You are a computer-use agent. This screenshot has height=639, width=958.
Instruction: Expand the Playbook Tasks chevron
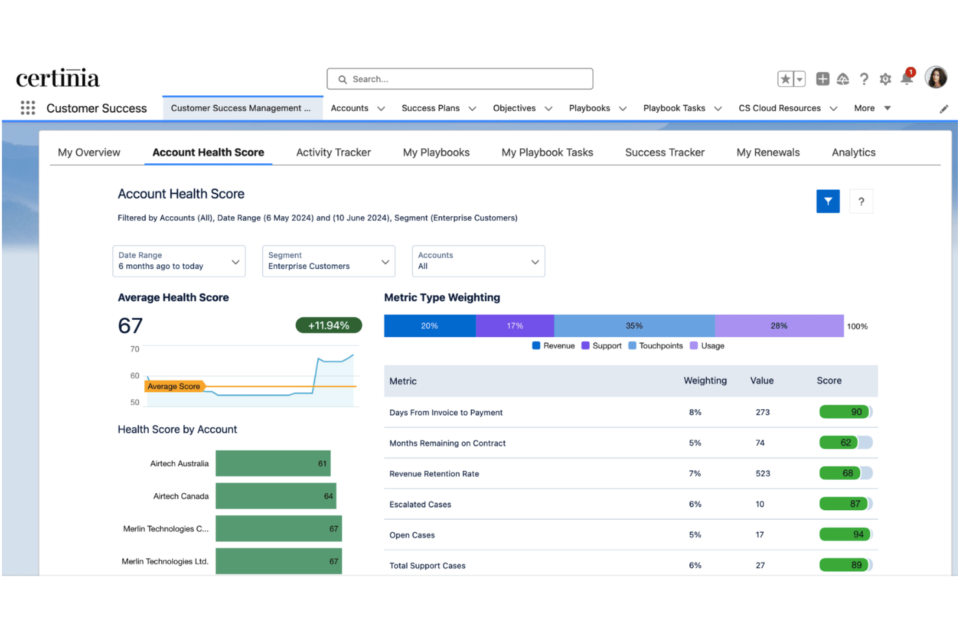[x=718, y=109]
